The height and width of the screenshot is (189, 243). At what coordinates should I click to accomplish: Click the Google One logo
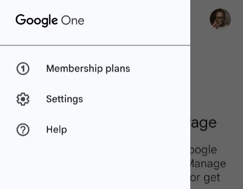tap(50, 20)
